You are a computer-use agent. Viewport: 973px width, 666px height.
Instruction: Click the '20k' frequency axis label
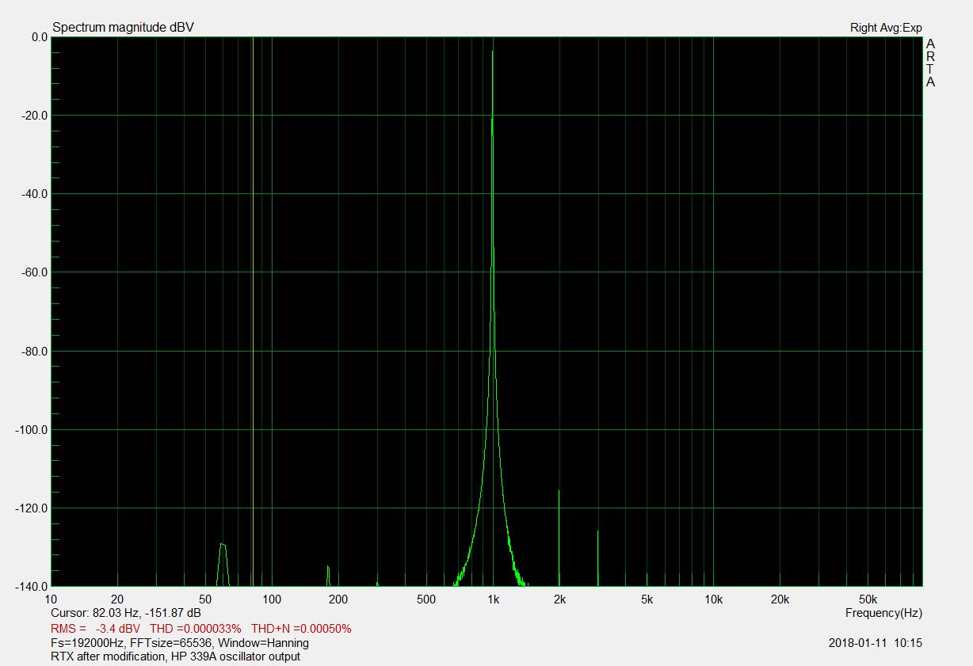tap(780, 599)
